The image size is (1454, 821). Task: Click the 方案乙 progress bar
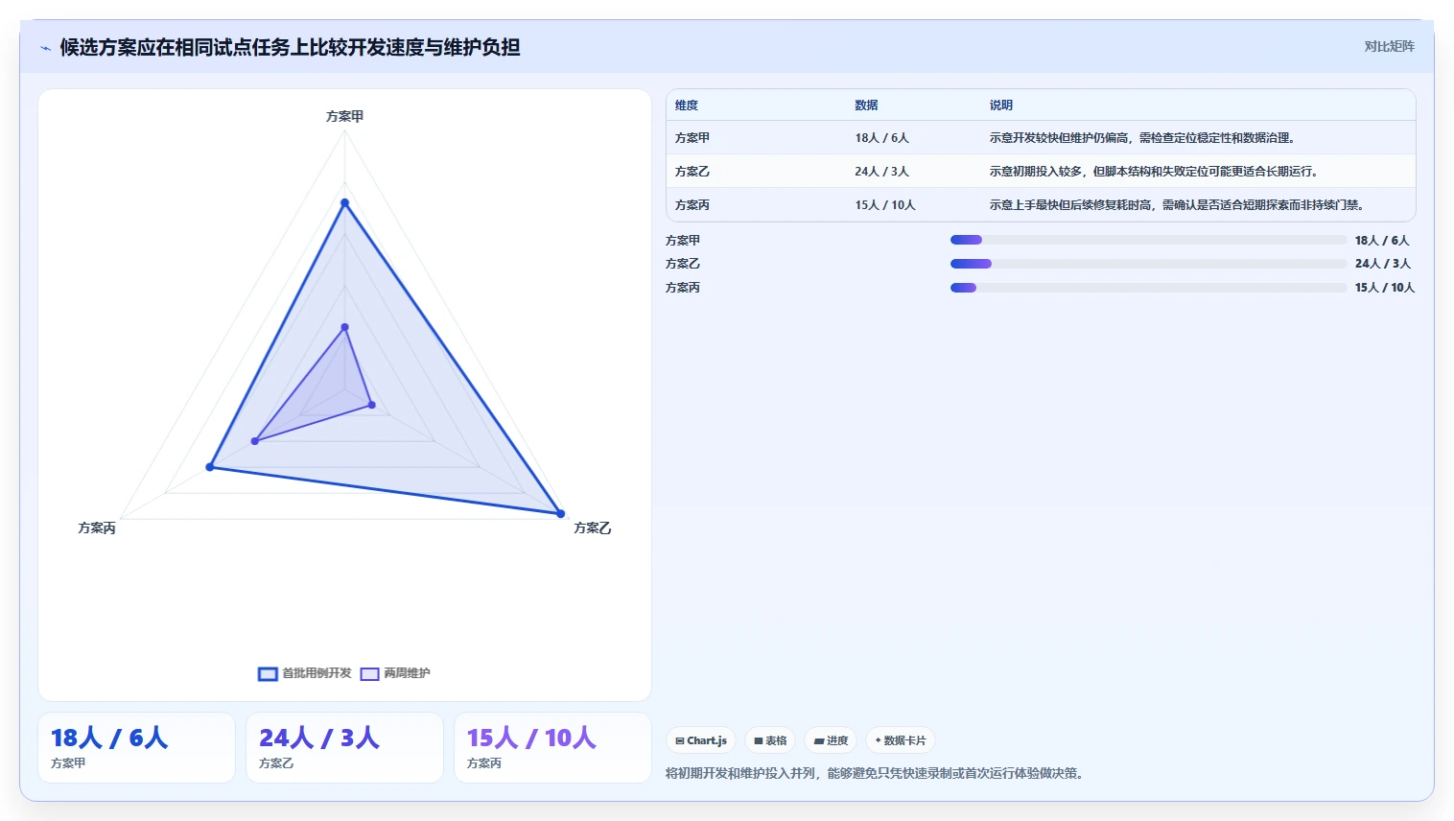point(1148,264)
